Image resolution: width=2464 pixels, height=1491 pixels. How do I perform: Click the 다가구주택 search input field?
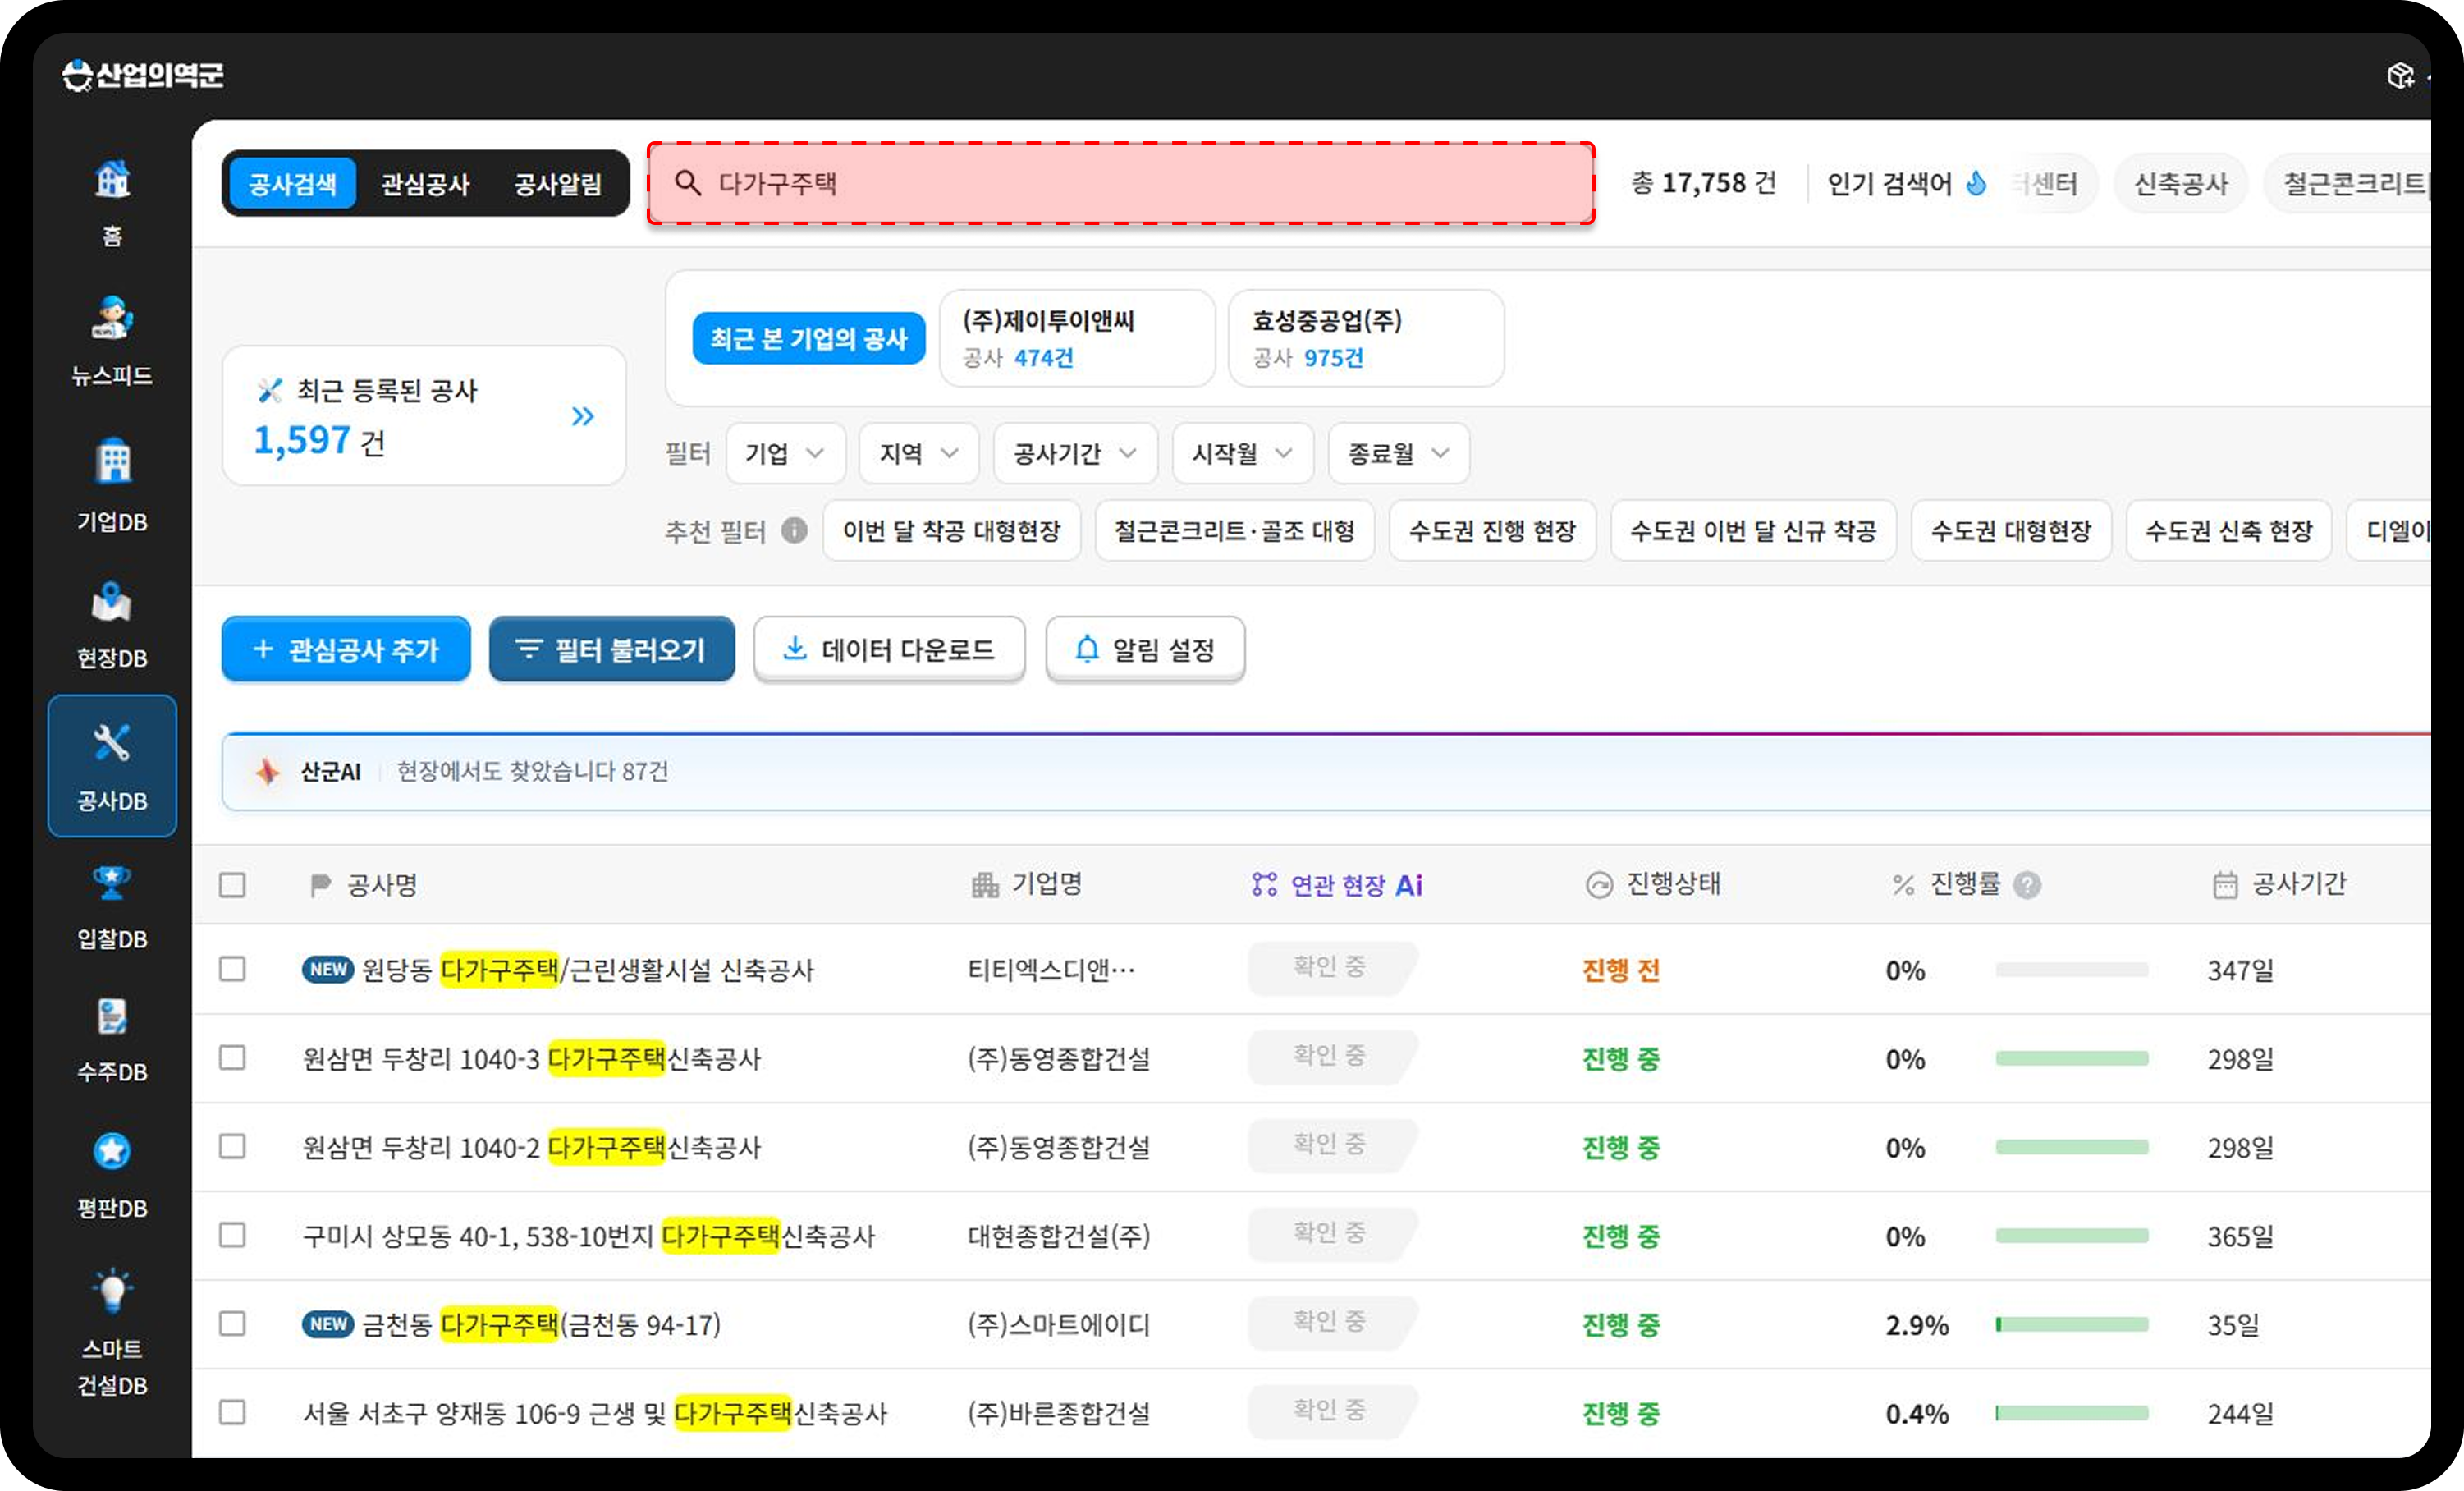tap(1120, 183)
